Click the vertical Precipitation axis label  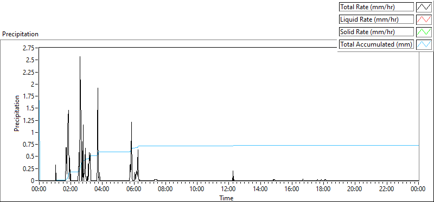point(17,113)
